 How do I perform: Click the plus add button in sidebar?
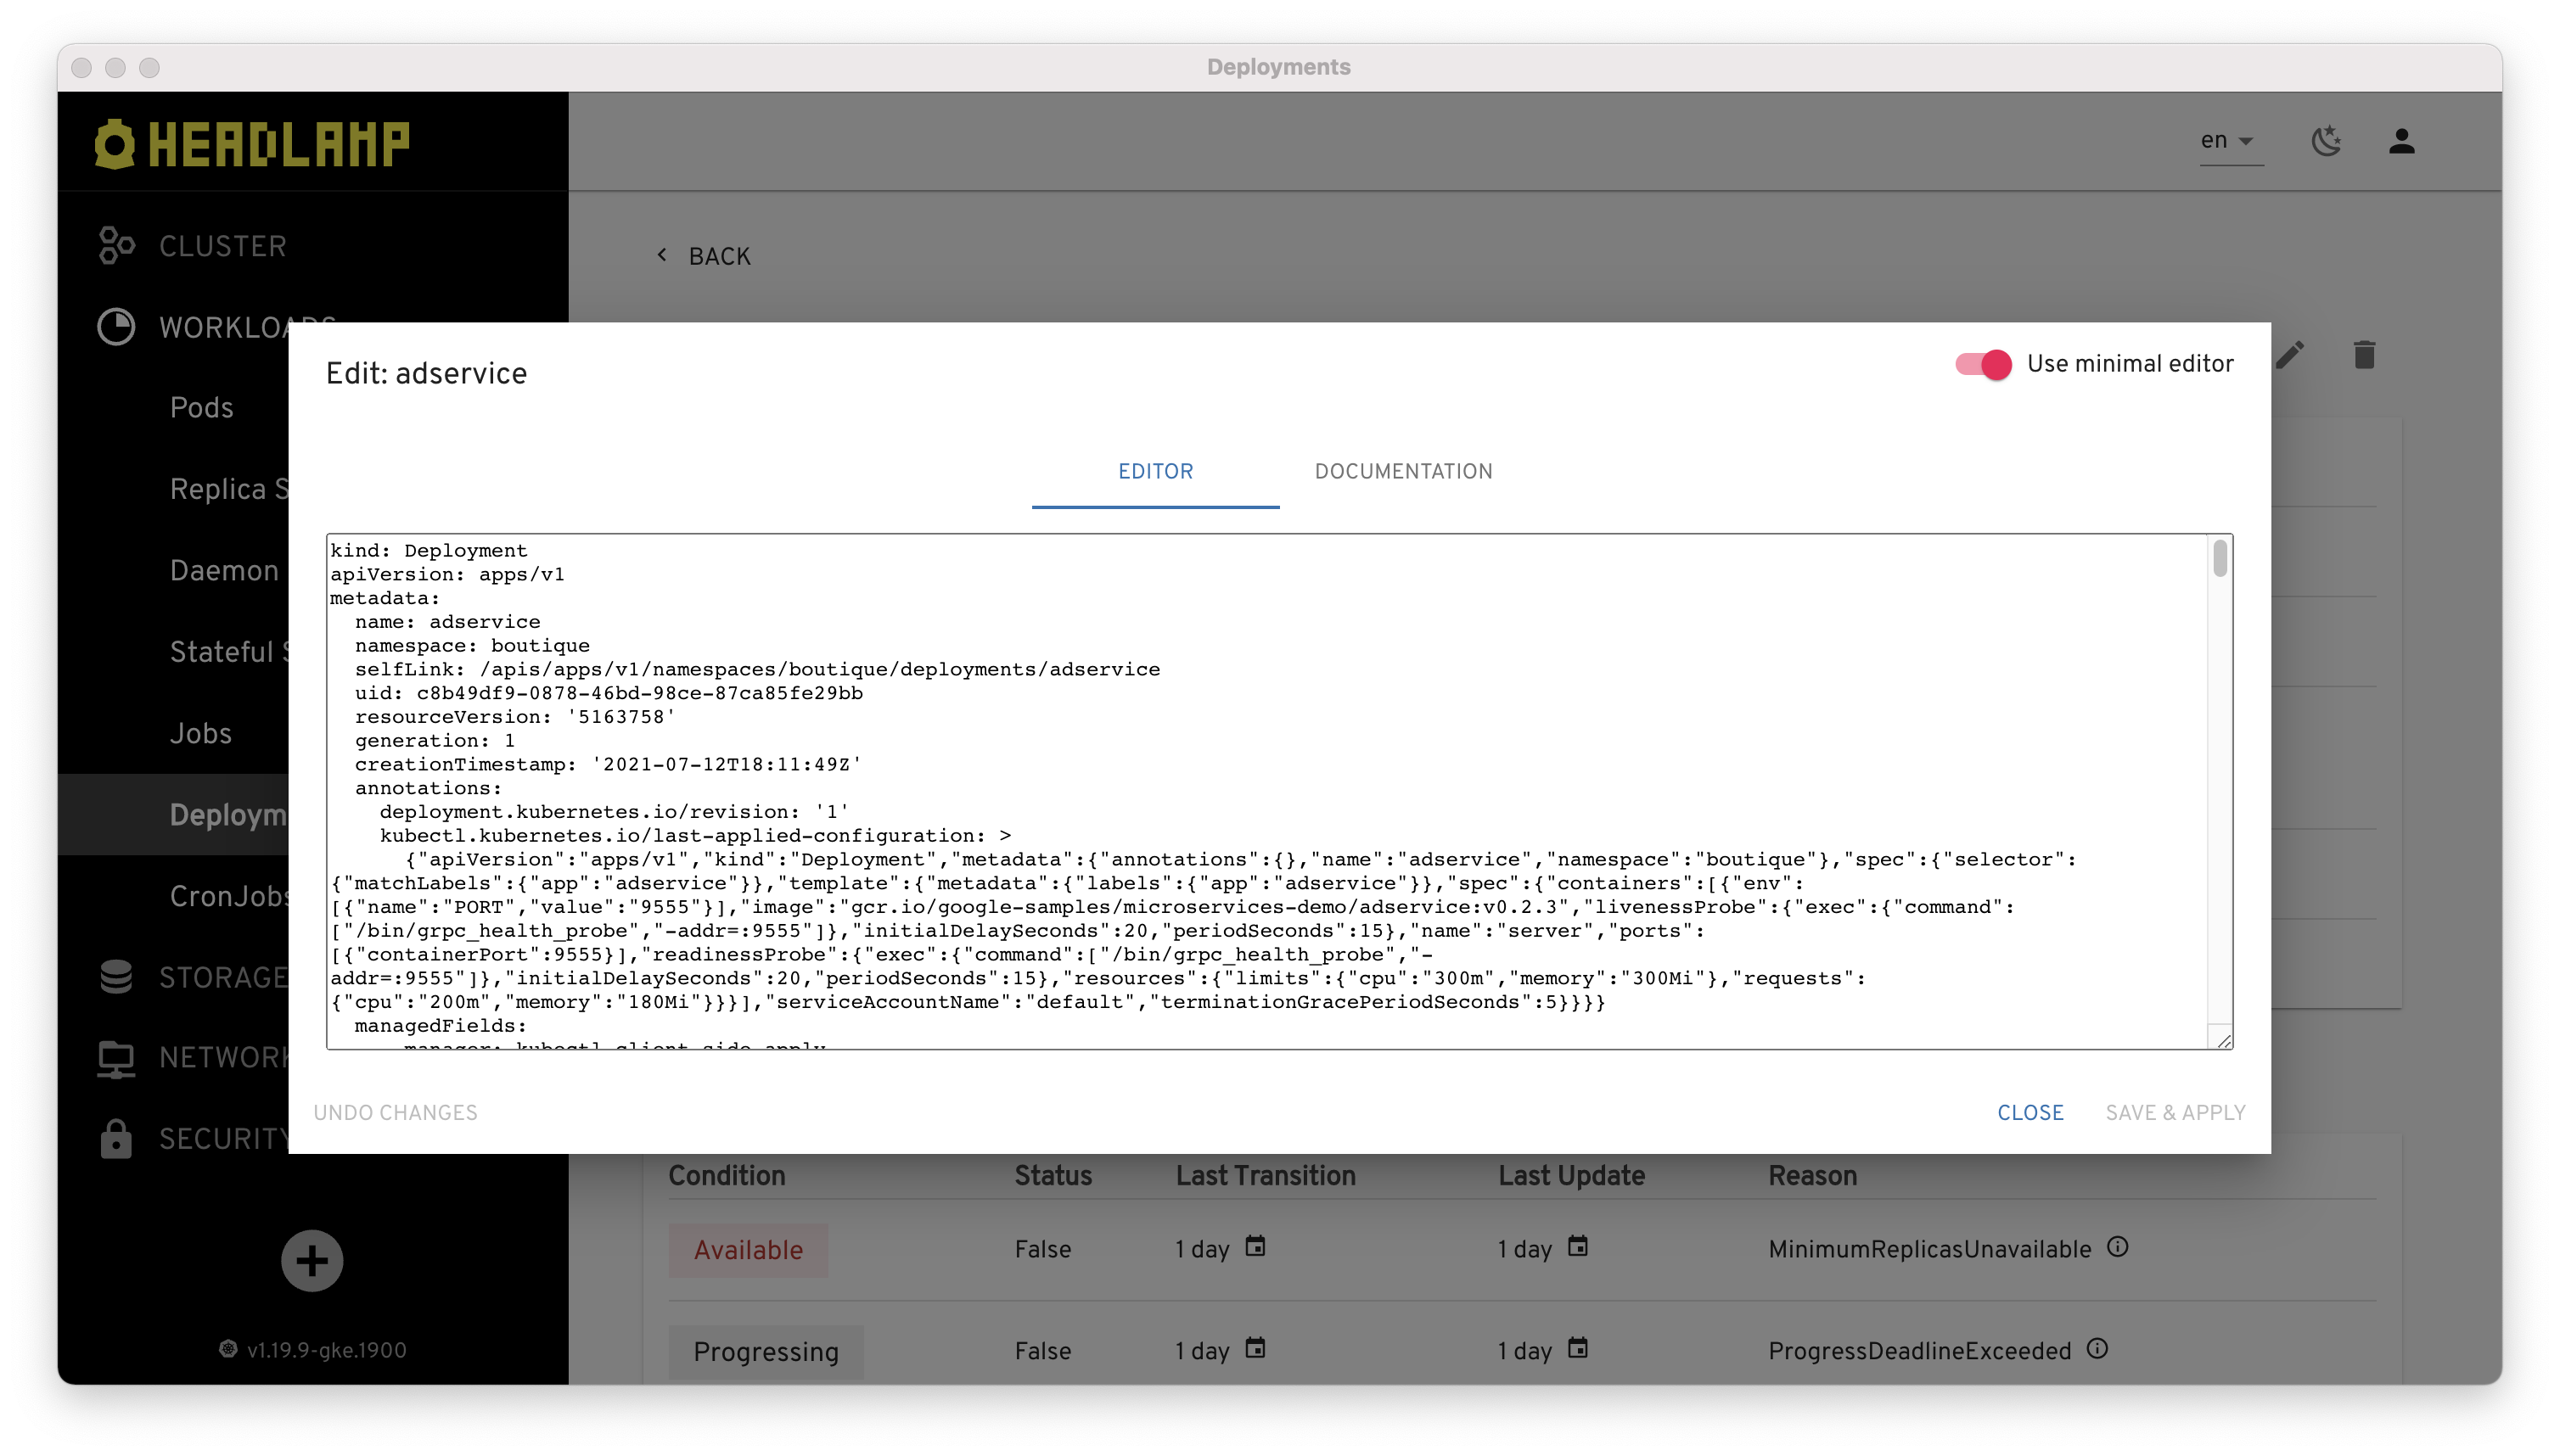(312, 1260)
